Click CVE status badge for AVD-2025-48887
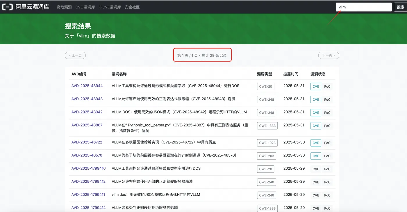 tap(316, 126)
